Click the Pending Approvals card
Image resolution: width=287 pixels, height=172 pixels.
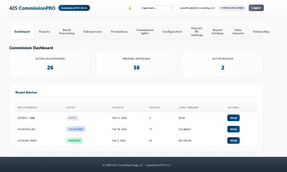pos(136,64)
